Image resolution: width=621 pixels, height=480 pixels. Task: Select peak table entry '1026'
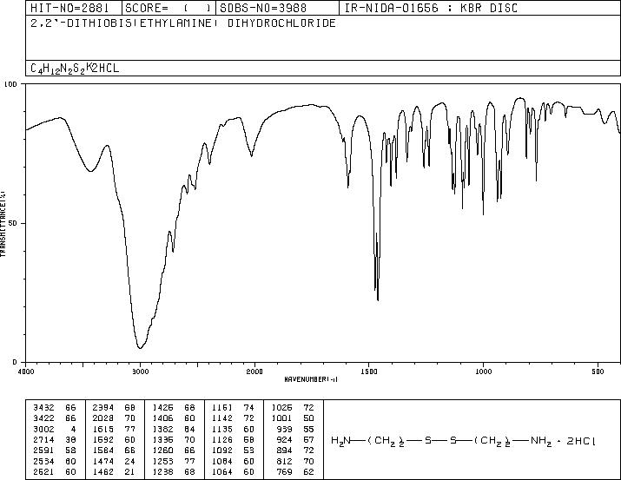[x=282, y=408]
